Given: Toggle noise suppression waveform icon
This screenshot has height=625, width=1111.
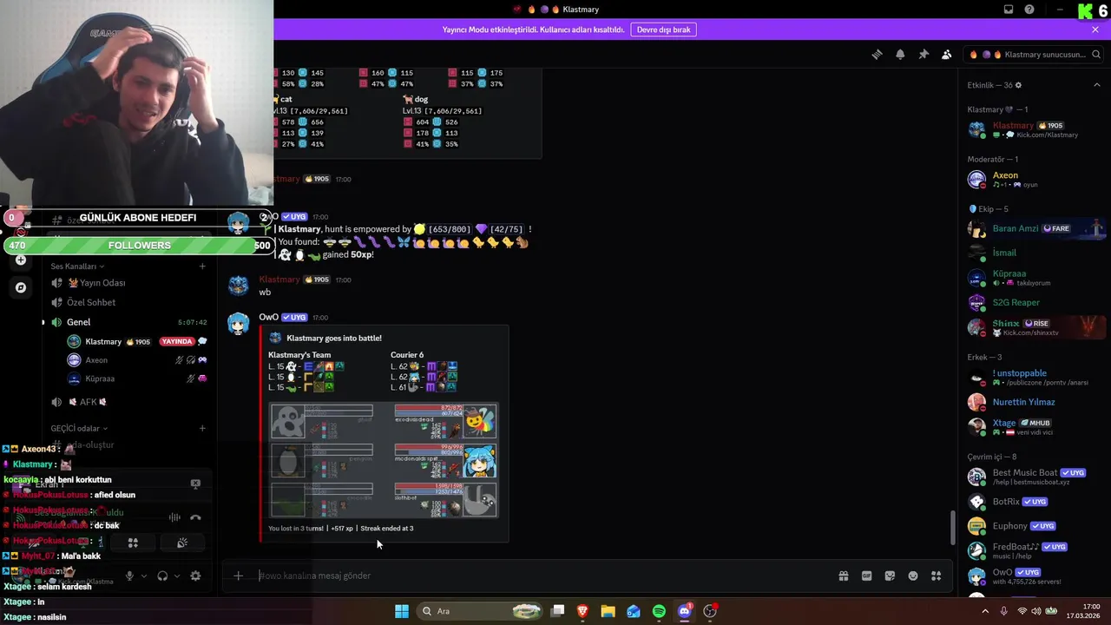Looking at the screenshot, I should pyautogui.click(x=174, y=517).
